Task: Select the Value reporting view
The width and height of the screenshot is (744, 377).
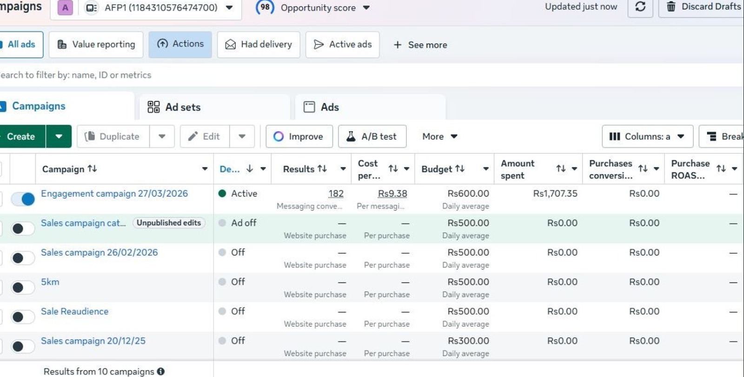Action: [96, 44]
